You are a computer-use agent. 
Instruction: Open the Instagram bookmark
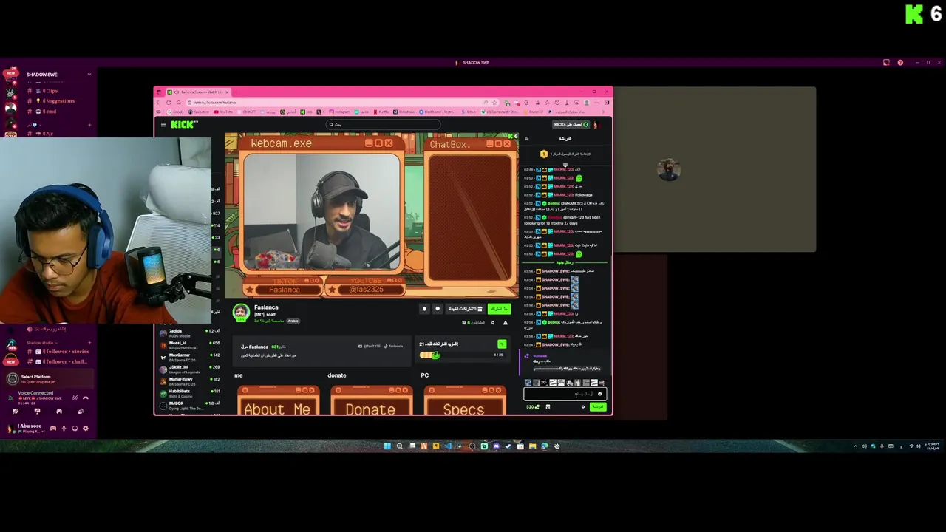tap(339, 112)
